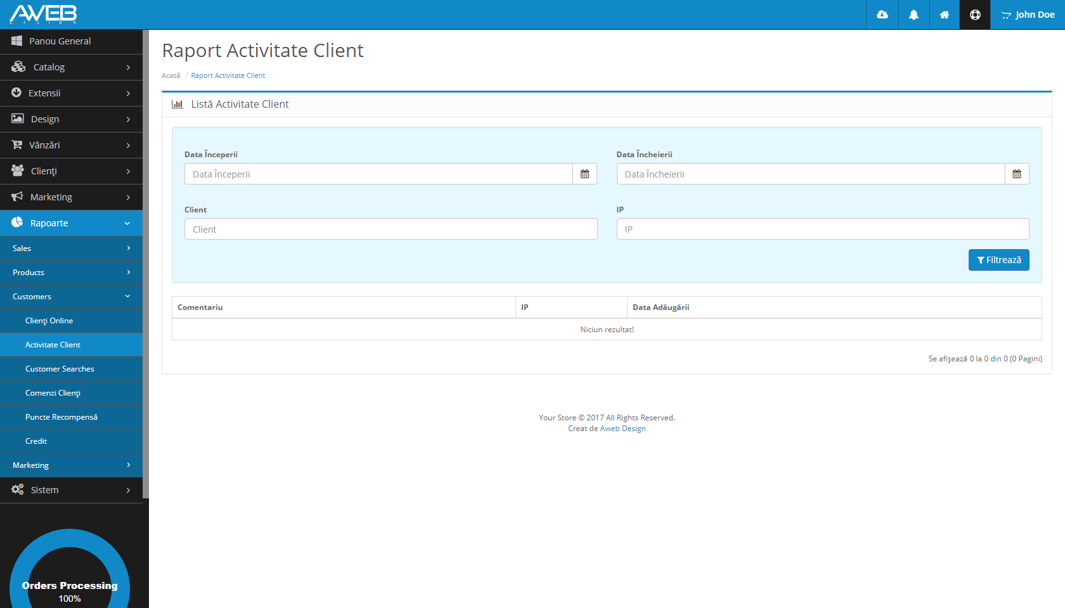The width and height of the screenshot is (1065, 608).
Task: Select Customer Searches report
Action: tap(60, 369)
